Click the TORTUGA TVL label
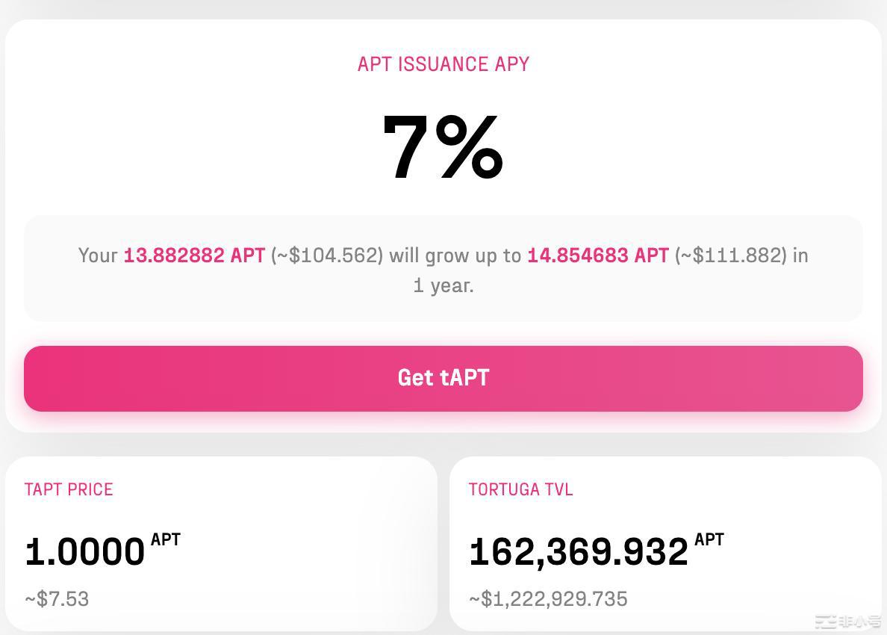Viewport: 887px width, 635px height. click(520, 490)
